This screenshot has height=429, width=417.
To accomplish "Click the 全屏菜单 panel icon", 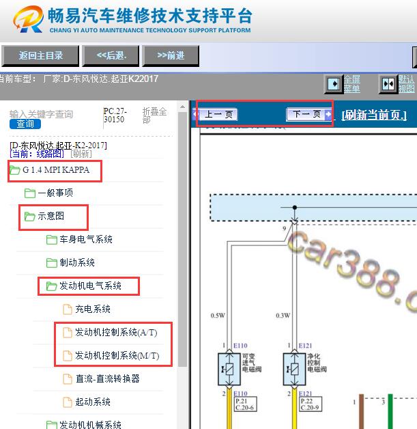I will click(334, 84).
